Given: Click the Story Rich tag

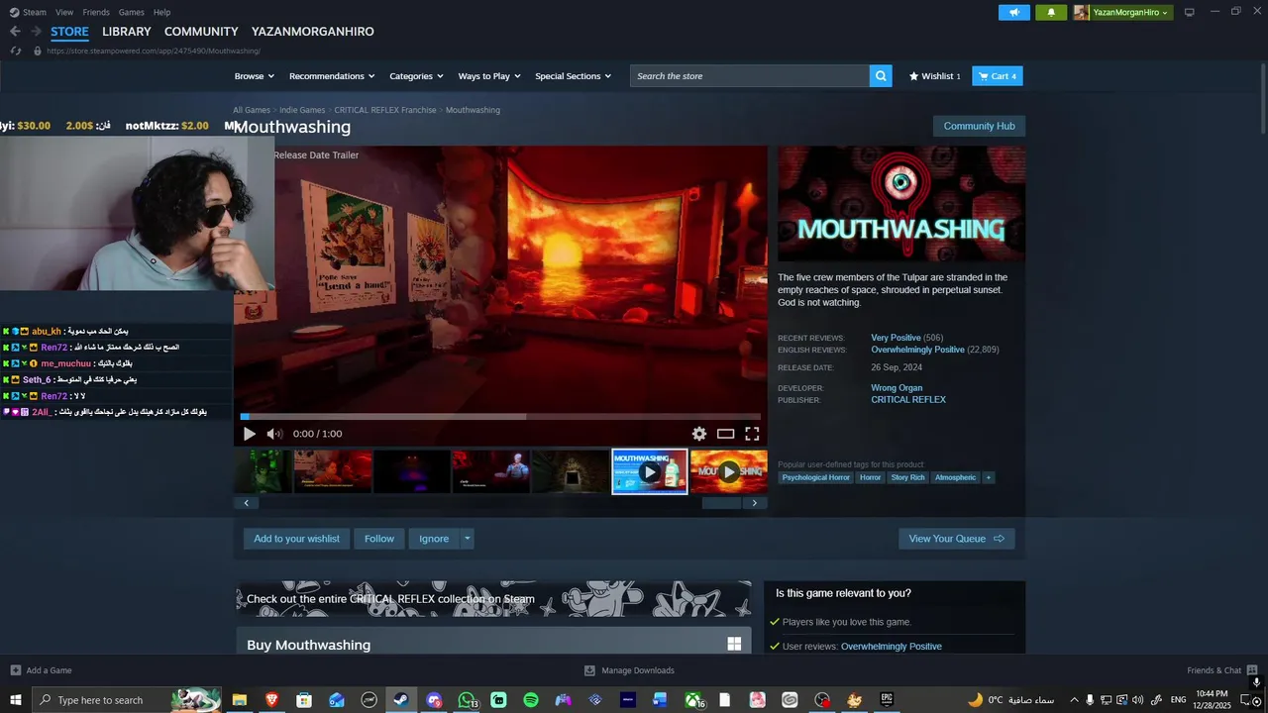Looking at the screenshot, I should (907, 477).
